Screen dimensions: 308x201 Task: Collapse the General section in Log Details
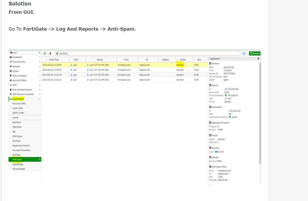pos(210,64)
